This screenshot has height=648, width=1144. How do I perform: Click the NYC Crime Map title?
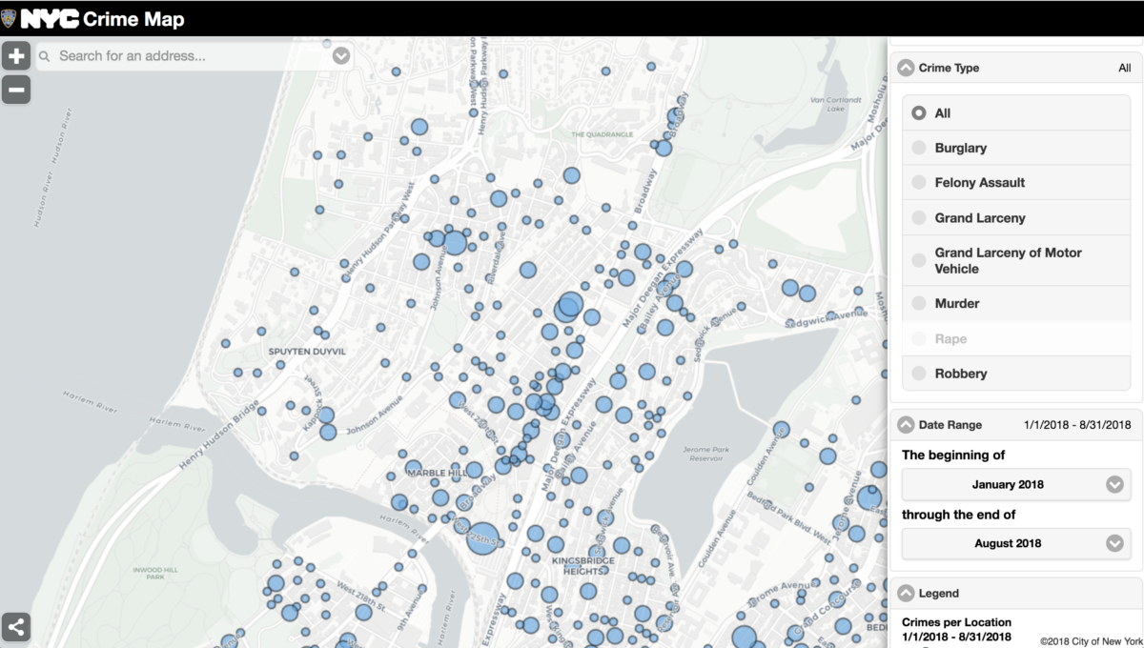point(102,18)
